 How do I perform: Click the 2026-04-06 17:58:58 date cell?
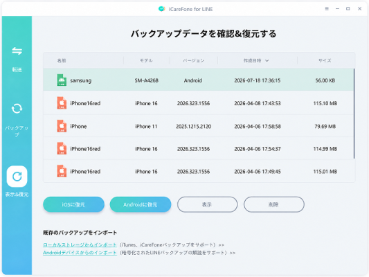pos(258,126)
